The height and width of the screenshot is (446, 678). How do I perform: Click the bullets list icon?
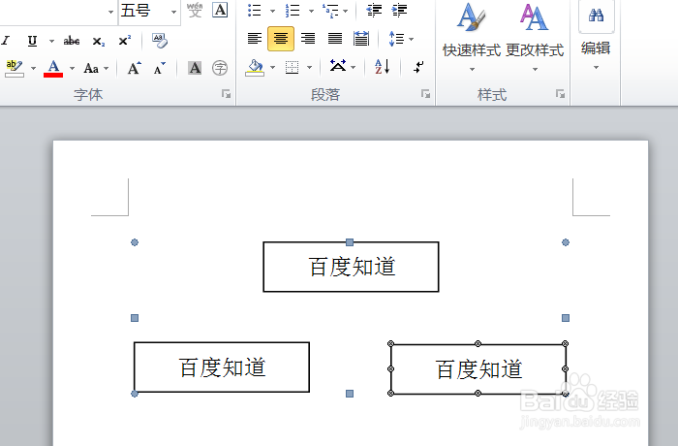click(254, 11)
